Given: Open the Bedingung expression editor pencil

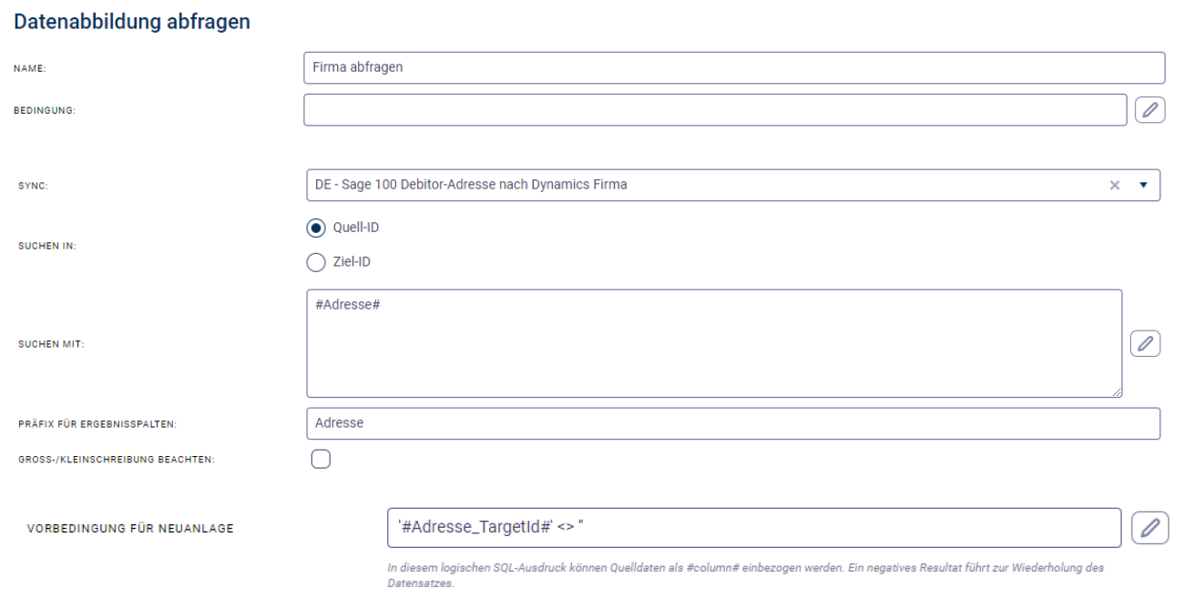Looking at the screenshot, I should [1150, 110].
